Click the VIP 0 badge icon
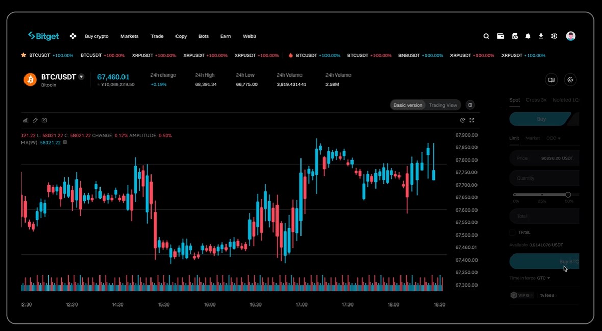 [514, 295]
